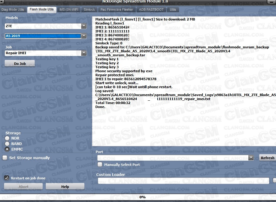This screenshot has height=202, width=276.
Task: Click 'Start write unlock, wait...' log line
Action: pyautogui.click(x=117, y=83)
